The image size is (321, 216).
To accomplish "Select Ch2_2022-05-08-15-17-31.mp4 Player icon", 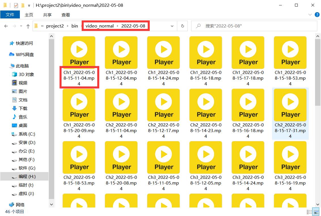I will (290, 105).
